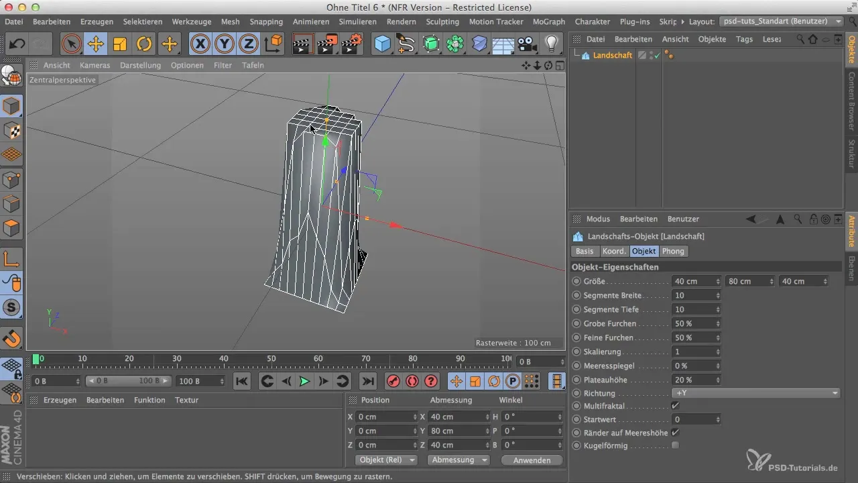Open the Simulieren menu
The height and width of the screenshot is (483, 858).
coord(358,21)
